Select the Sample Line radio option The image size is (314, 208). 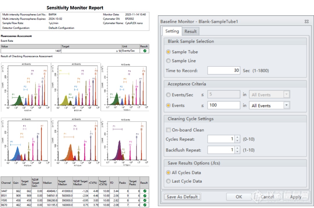pos(168,61)
